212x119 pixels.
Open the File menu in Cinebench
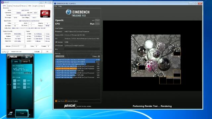click(x=56, y=6)
